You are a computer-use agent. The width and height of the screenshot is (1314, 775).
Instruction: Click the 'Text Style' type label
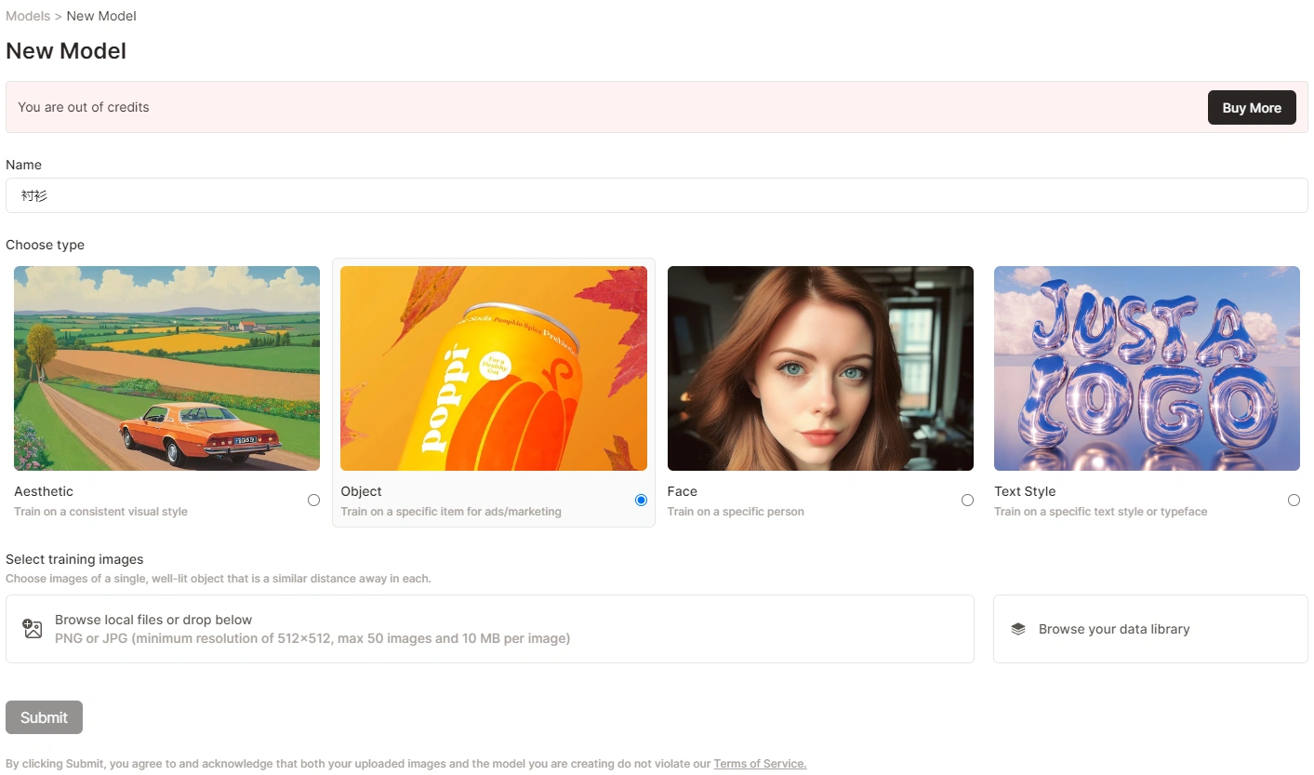click(x=1025, y=491)
